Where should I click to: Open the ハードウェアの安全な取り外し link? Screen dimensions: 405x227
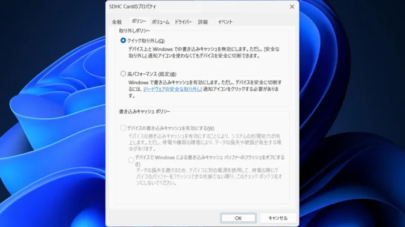click(172, 89)
